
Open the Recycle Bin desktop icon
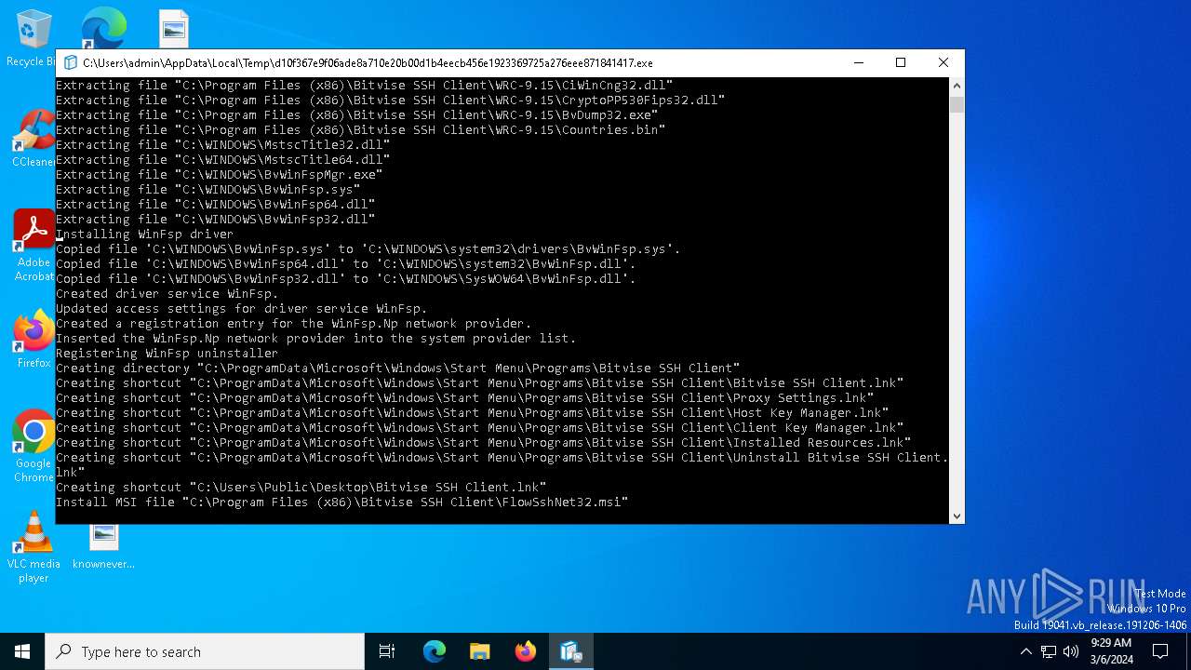(33, 37)
